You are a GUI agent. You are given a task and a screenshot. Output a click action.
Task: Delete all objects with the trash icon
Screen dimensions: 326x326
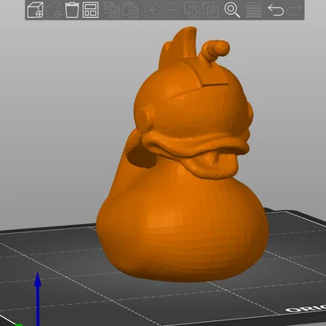pyautogui.click(x=72, y=10)
